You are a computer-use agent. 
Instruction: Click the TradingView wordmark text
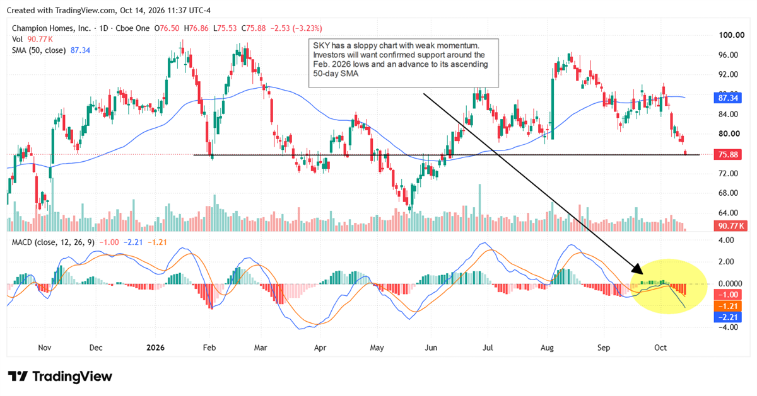(x=71, y=376)
